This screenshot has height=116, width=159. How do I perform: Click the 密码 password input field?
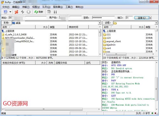pyautogui.click(x=103, y=17)
